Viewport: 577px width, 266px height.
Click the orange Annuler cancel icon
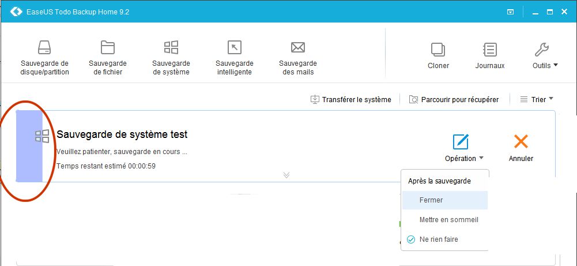coord(521,142)
